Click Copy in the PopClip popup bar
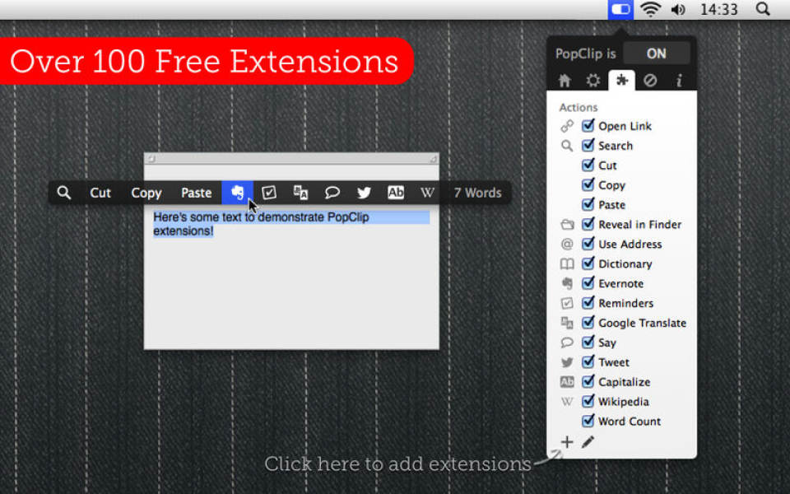 (x=146, y=193)
